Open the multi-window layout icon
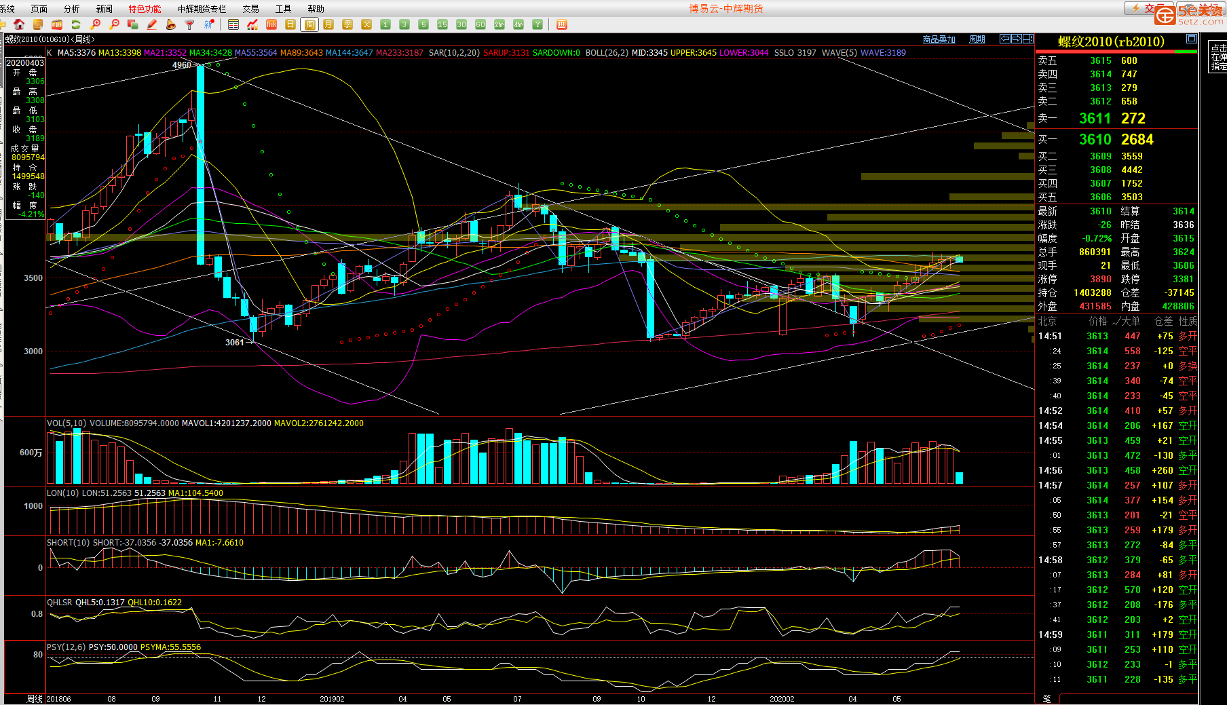 click(133, 24)
